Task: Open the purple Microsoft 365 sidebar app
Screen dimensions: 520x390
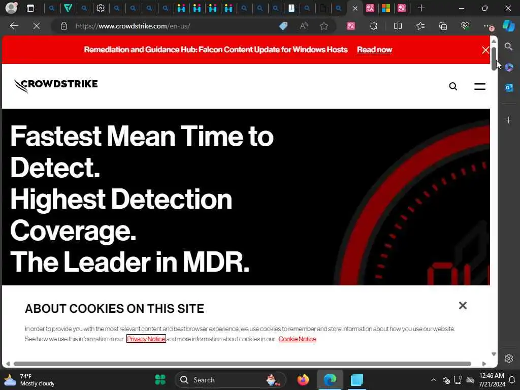Action: (508, 68)
